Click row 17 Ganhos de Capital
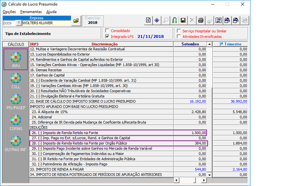 tap(101, 75)
